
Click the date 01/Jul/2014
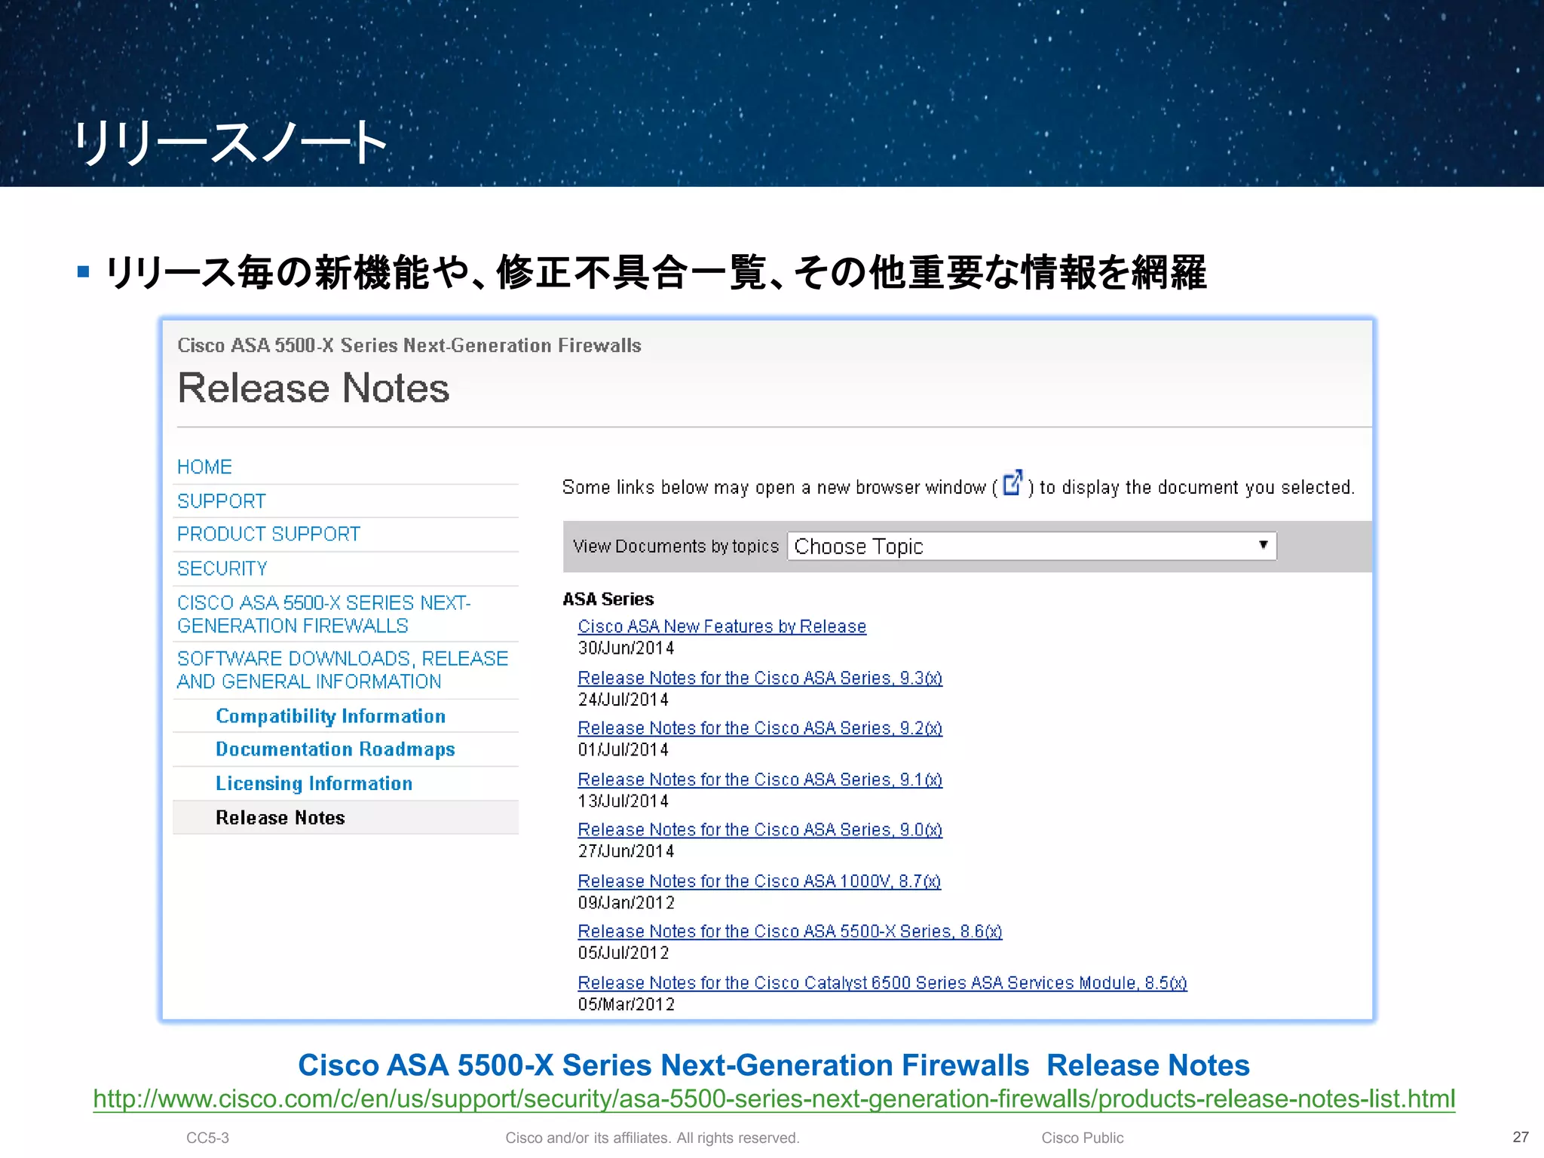pyautogui.click(x=623, y=750)
